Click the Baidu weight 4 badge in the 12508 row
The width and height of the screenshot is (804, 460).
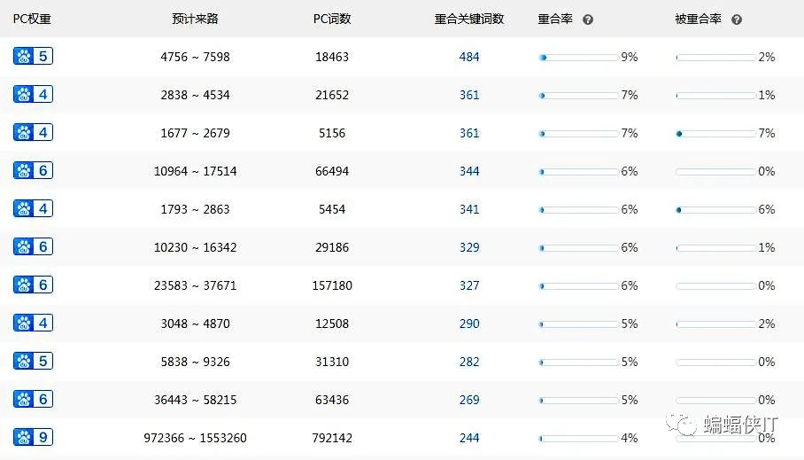click(33, 323)
